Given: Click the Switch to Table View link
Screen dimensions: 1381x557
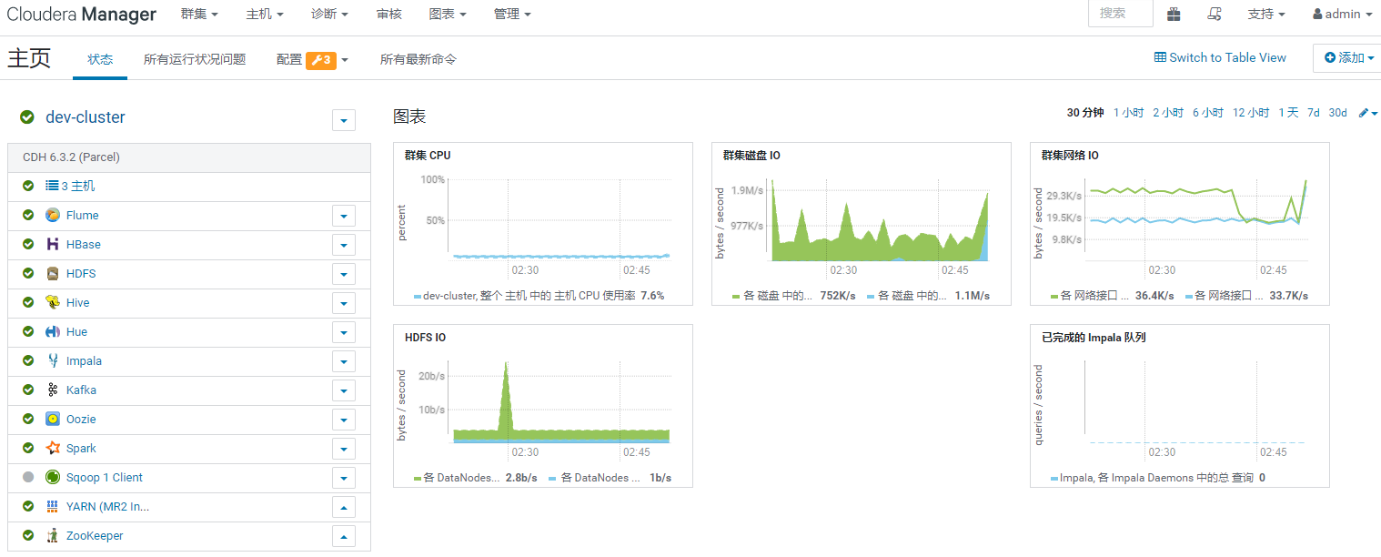Looking at the screenshot, I should (x=1220, y=58).
